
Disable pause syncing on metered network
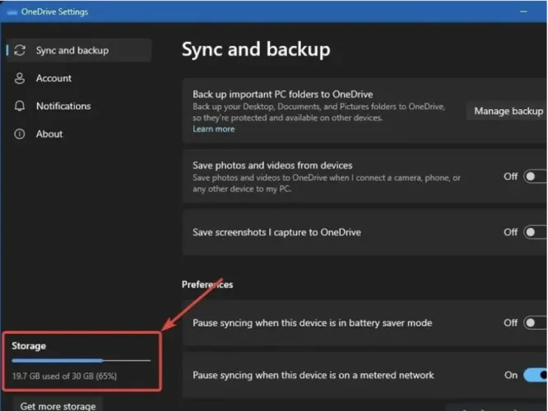point(535,375)
